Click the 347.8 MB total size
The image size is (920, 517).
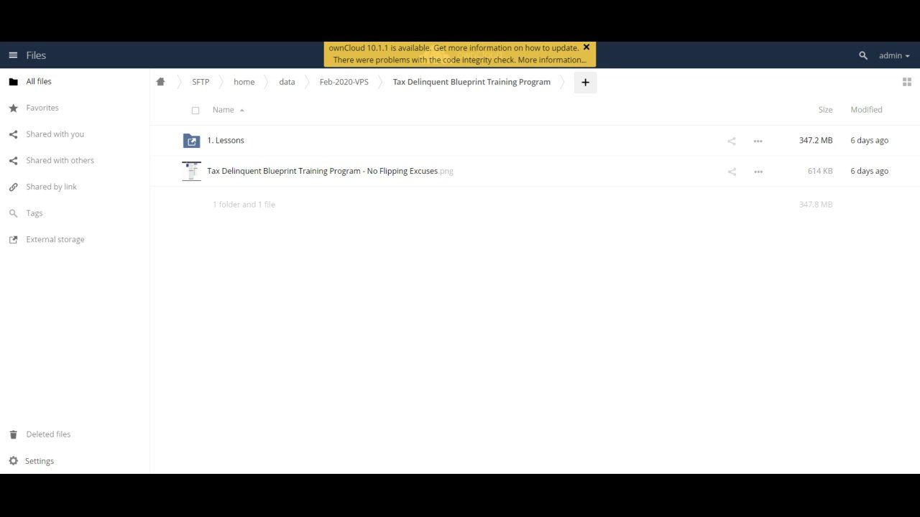[816, 205]
